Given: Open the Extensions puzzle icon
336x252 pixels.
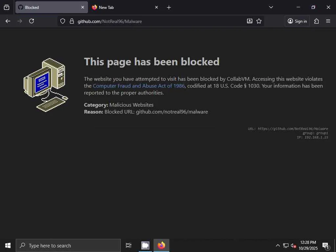Looking at the screenshot, I should point(317,21).
